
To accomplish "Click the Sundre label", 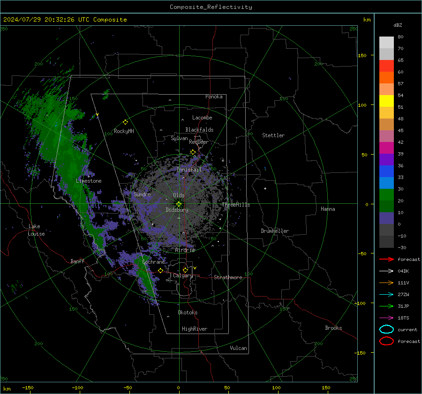I will pos(142,194).
